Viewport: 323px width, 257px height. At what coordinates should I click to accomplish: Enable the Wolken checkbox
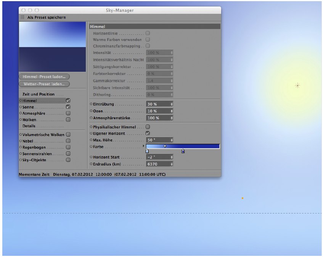point(68,120)
